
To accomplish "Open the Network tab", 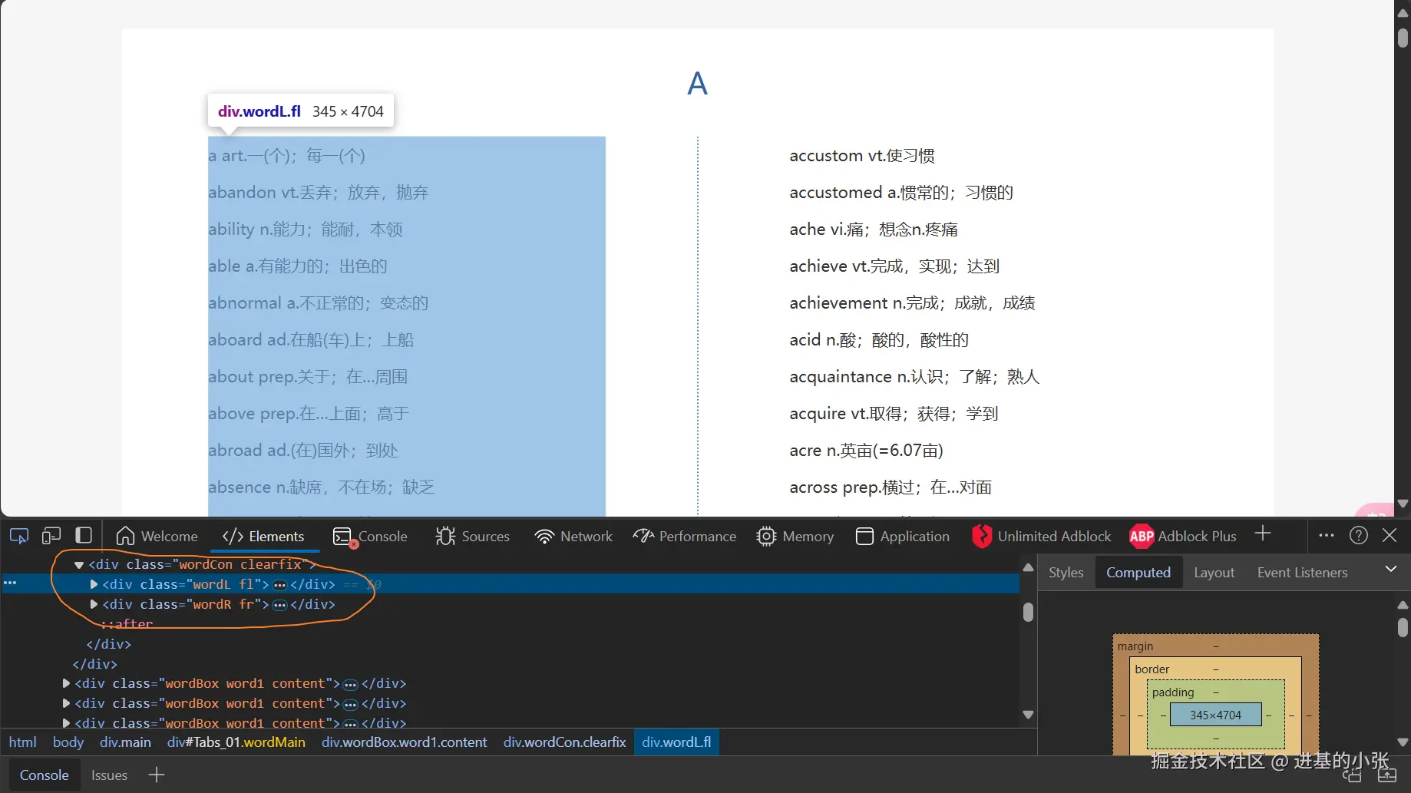I will pyautogui.click(x=573, y=537).
